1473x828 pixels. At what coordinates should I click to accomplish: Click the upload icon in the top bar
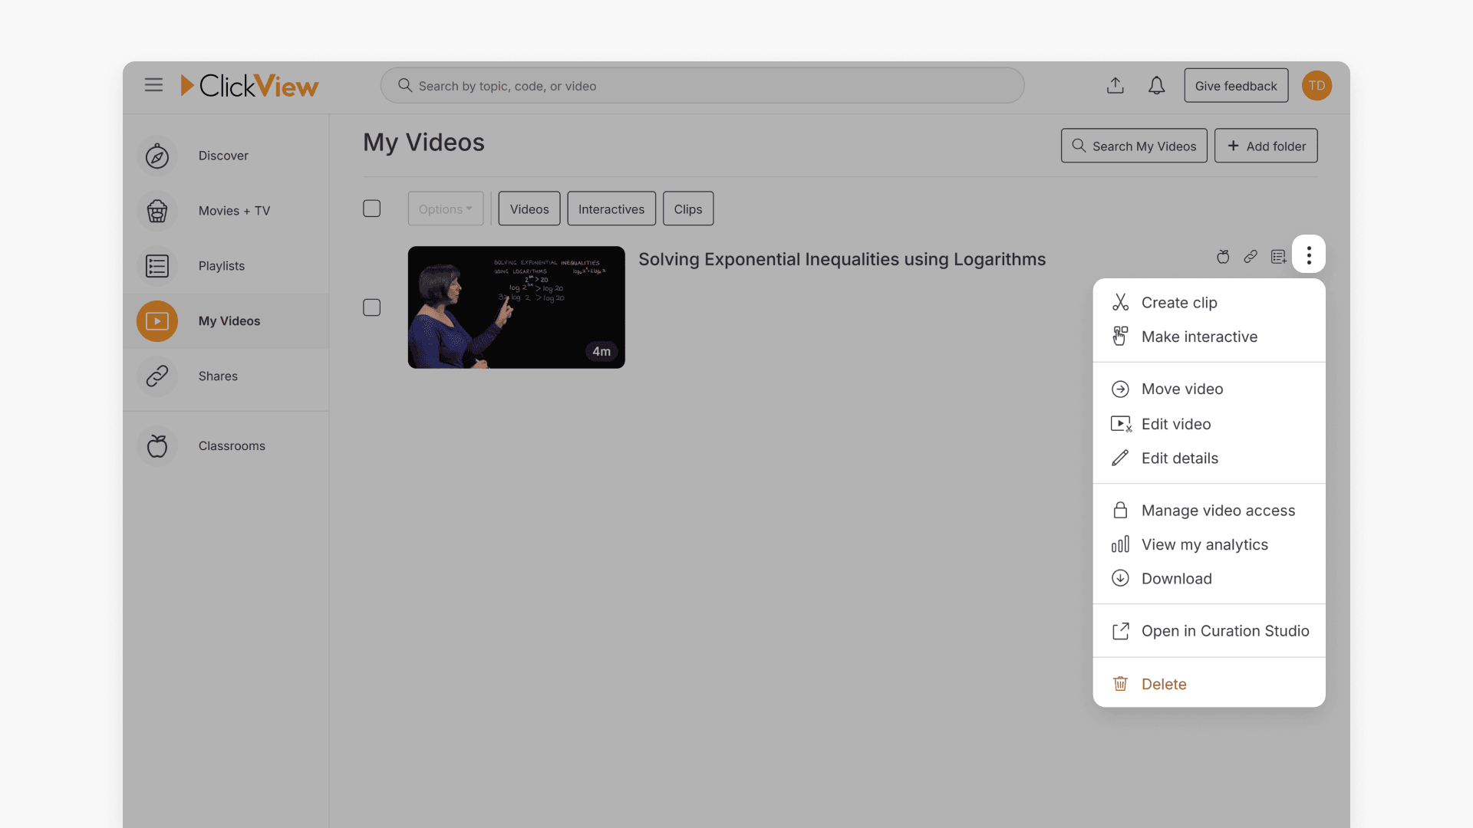tap(1115, 85)
